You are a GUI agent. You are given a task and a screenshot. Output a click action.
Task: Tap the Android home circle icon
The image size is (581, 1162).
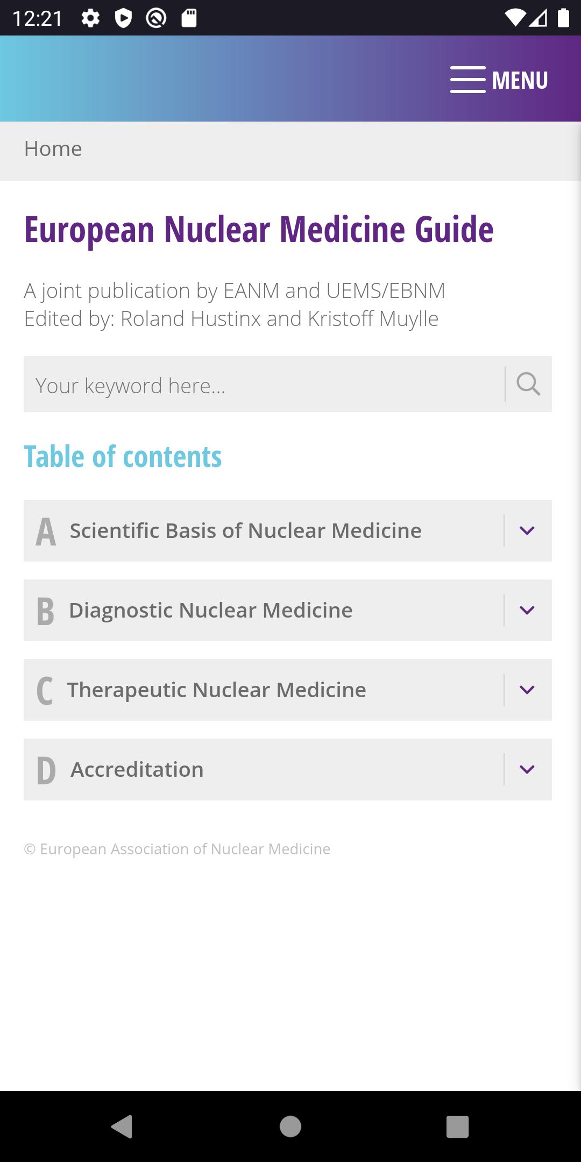coord(290,1126)
